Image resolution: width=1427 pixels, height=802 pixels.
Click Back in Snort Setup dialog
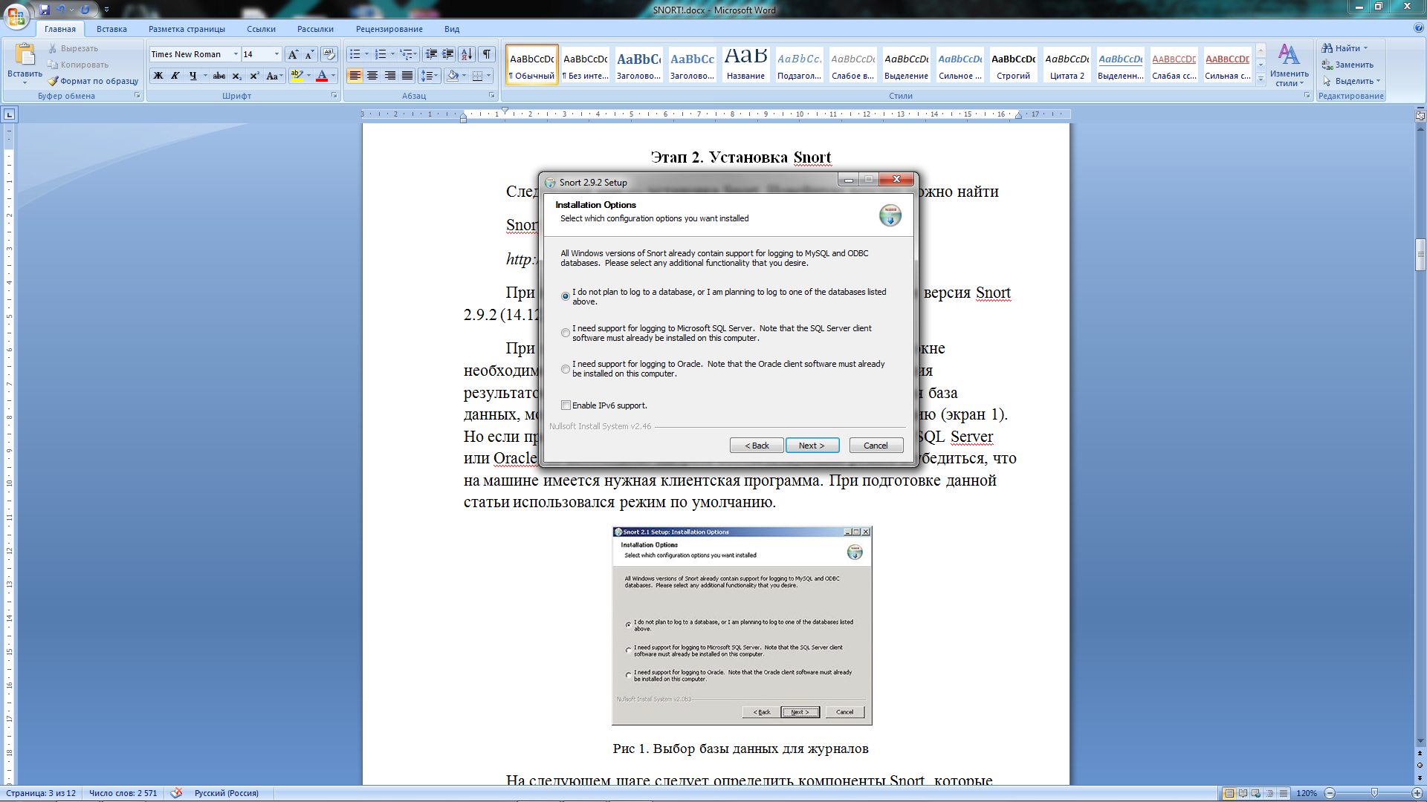757,446
